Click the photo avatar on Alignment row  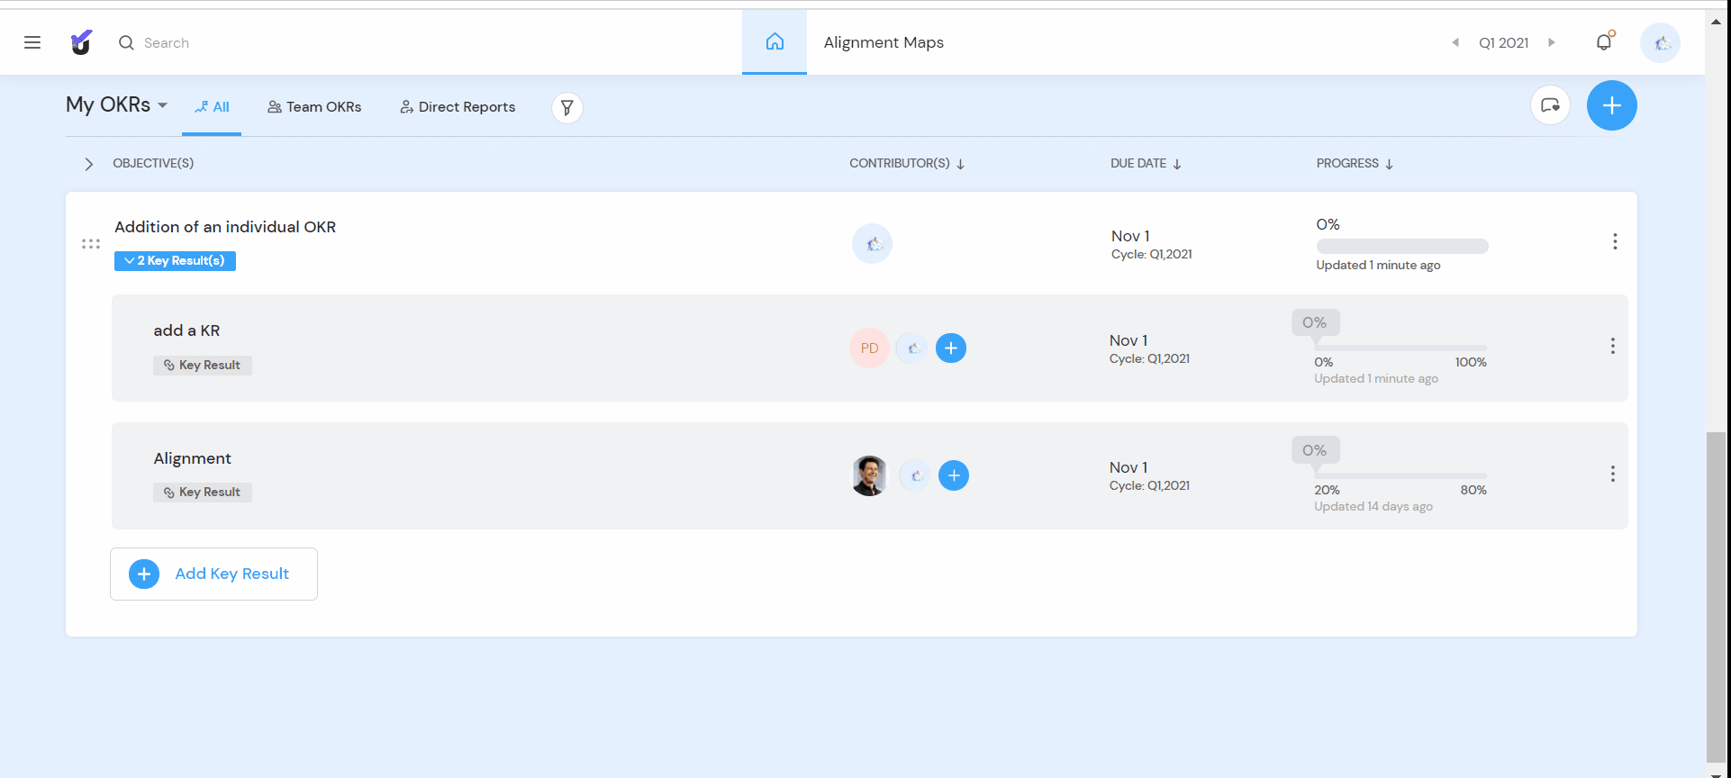click(x=869, y=475)
